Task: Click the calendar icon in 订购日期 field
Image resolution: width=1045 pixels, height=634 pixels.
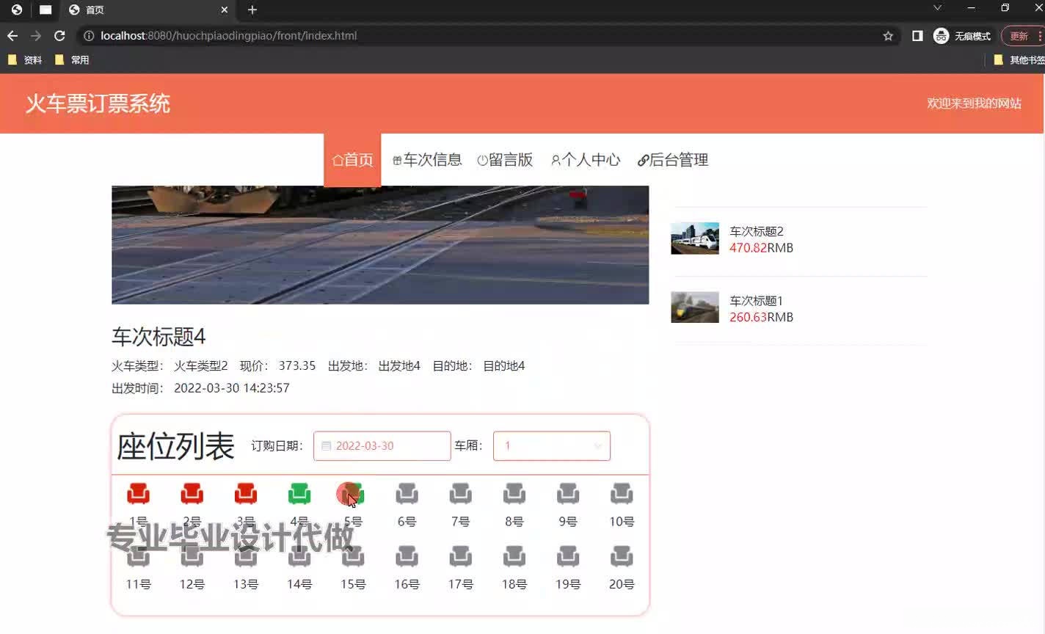Action: coord(326,445)
